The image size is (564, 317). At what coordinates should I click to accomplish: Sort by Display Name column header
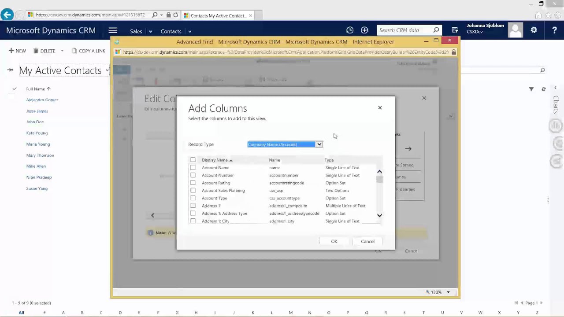pyautogui.click(x=217, y=160)
